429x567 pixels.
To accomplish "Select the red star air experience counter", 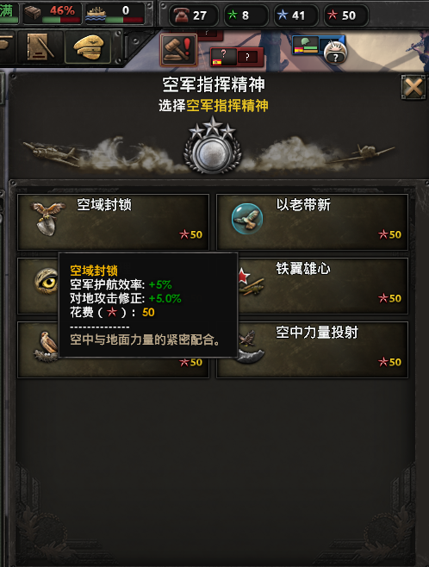I will click(x=346, y=16).
